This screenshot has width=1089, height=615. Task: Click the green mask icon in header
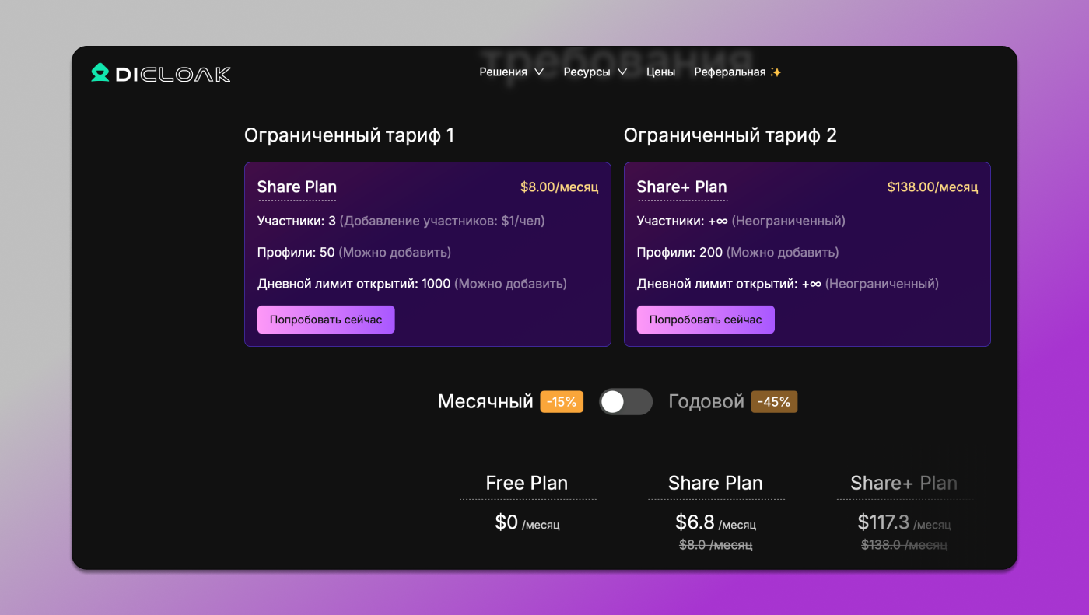(100, 72)
